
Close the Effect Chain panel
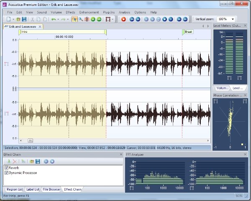coord(121,154)
